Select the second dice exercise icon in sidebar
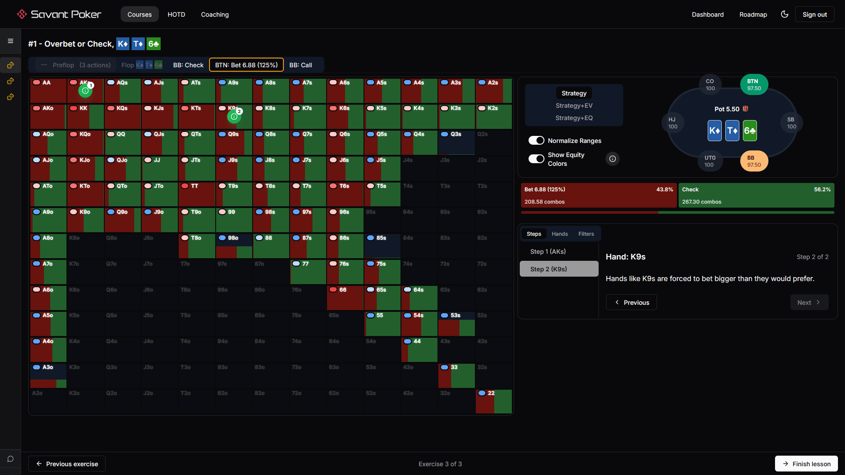 [x=10, y=81]
